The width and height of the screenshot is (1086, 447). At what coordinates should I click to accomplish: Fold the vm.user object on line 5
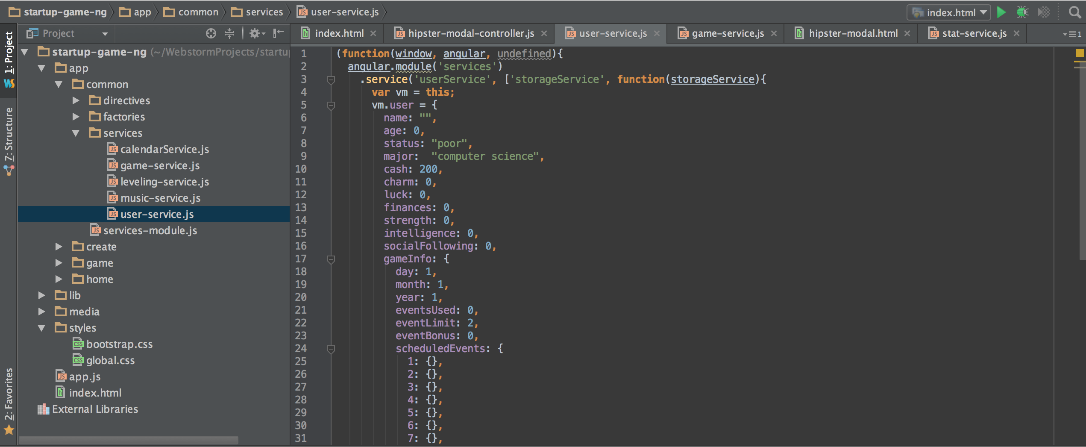pos(331,105)
